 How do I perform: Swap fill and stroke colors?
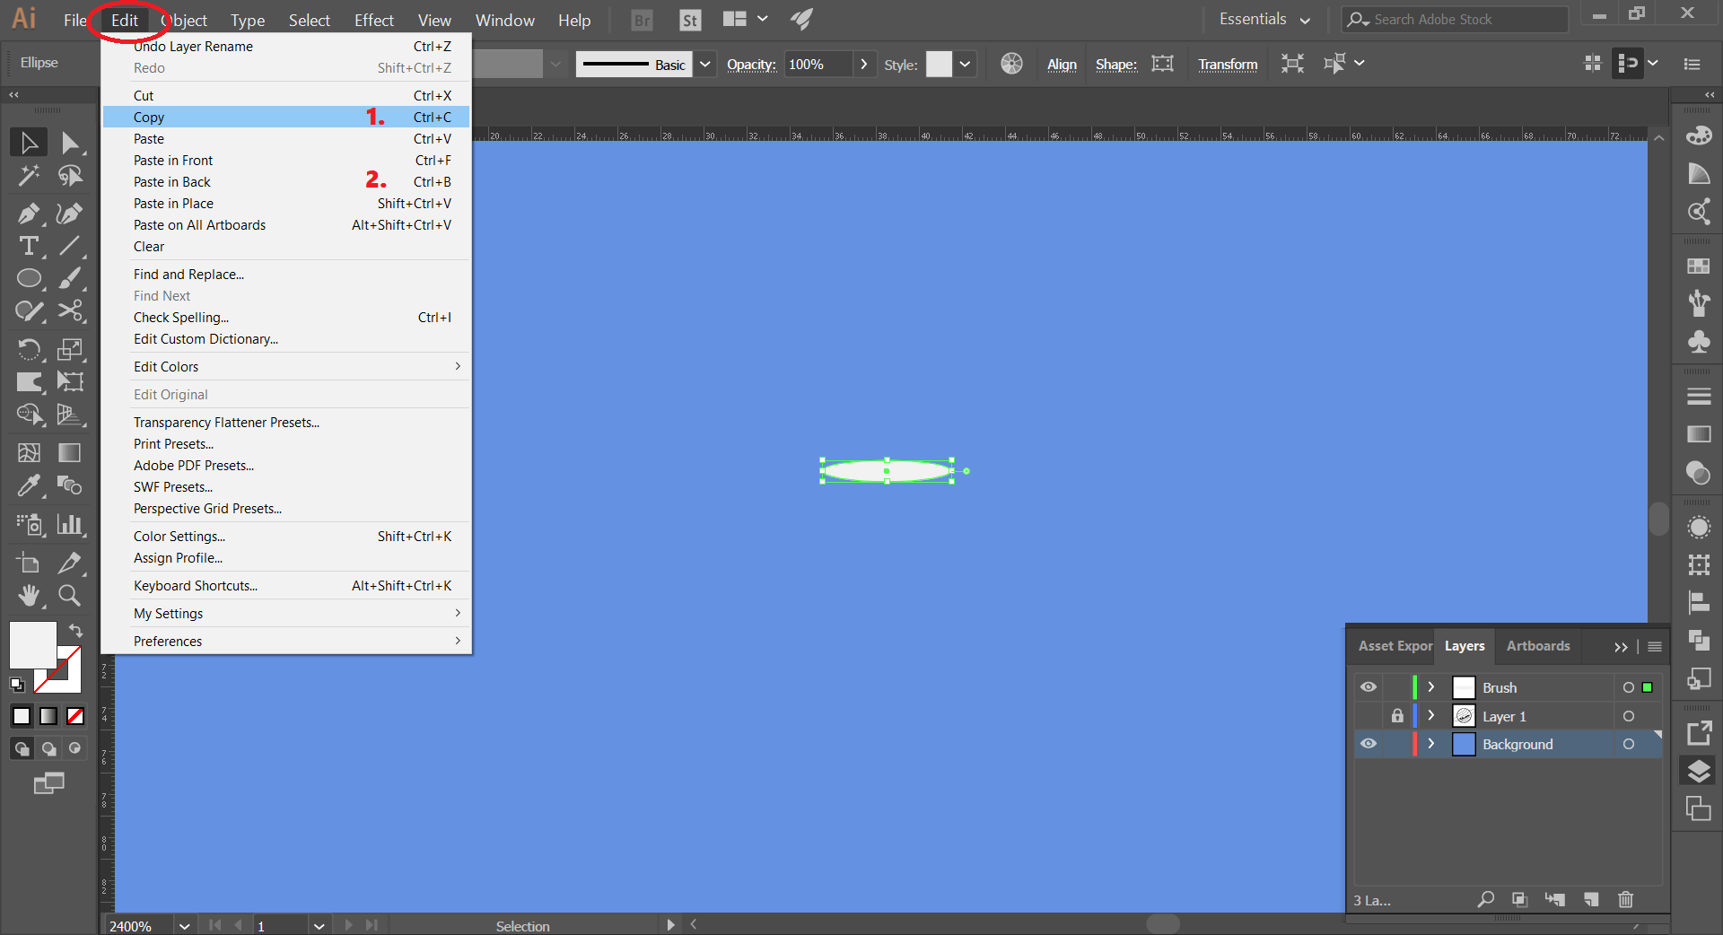click(76, 631)
